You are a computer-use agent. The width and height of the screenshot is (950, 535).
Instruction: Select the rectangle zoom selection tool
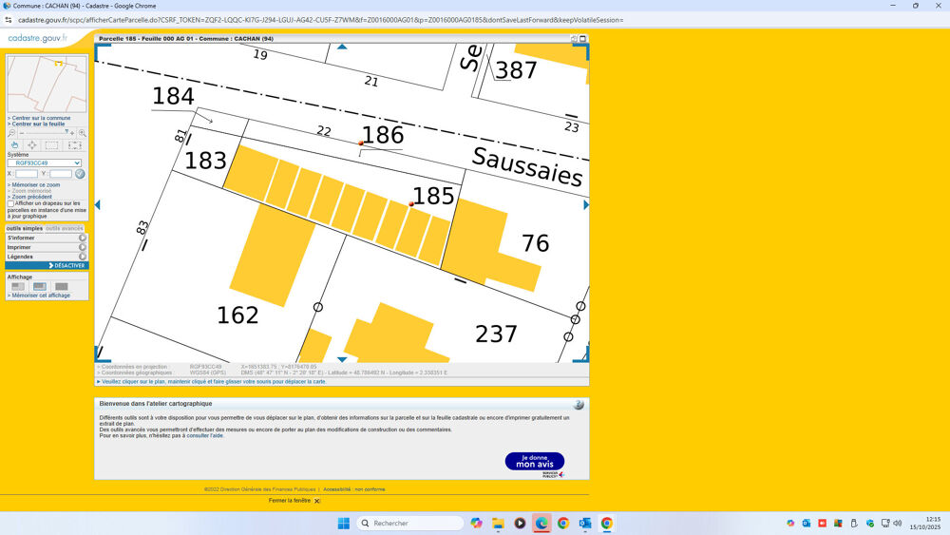click(x=52, y=145)
